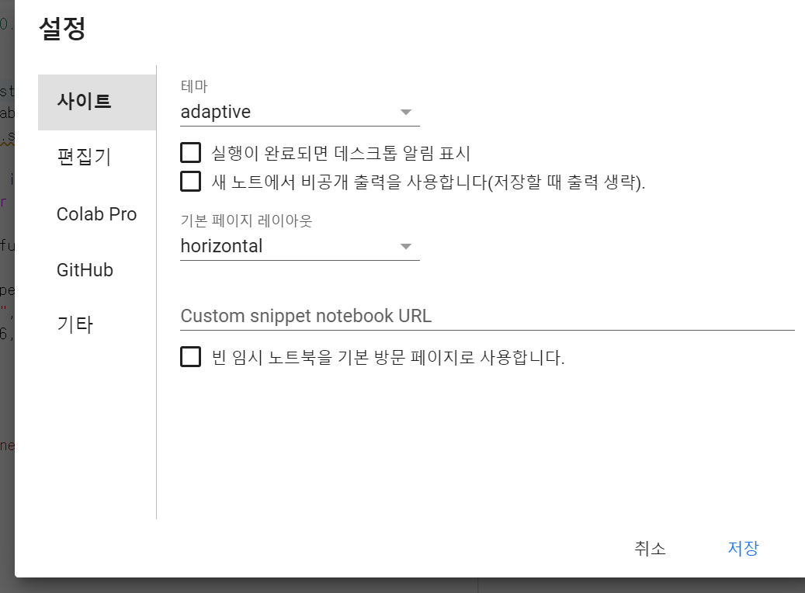The width and height of the screenshot is (805, 593).
Task: Click the 새 노트에서 비공개 출력을 사용합니다 label text
Action: [x=429, y=182]
